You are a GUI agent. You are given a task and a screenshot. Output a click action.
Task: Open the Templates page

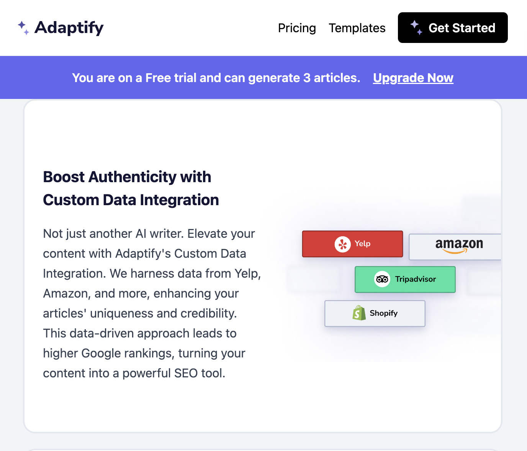(357, 28)
